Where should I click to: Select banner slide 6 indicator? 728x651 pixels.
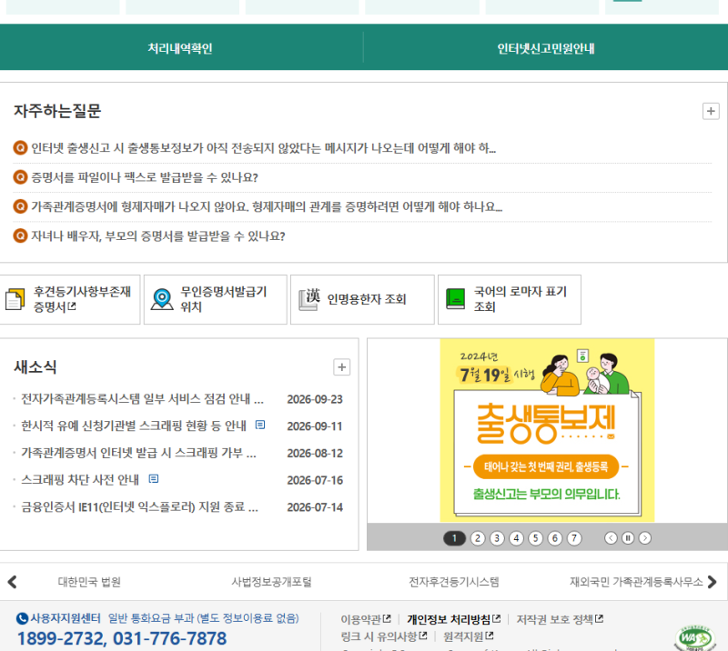pyautogui.click(x=555, y=538)
